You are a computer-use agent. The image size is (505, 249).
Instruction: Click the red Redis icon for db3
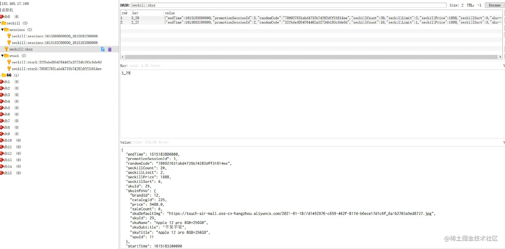click(2, 95)
